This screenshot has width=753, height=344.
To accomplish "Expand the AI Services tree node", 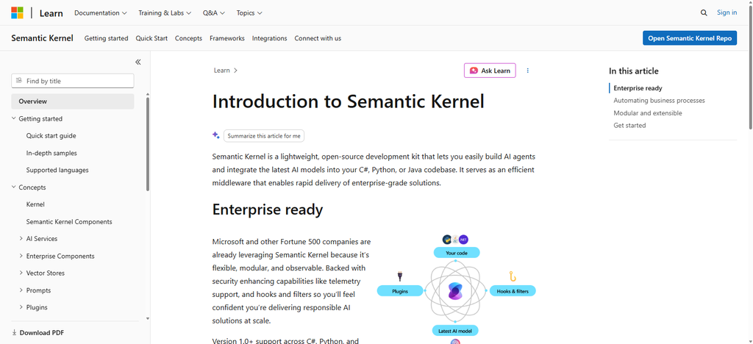I will point(21,238).
